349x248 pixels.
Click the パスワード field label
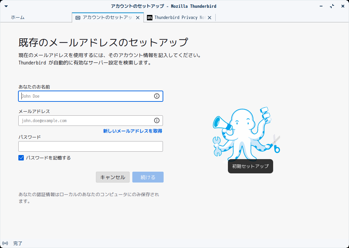(30, 137)
